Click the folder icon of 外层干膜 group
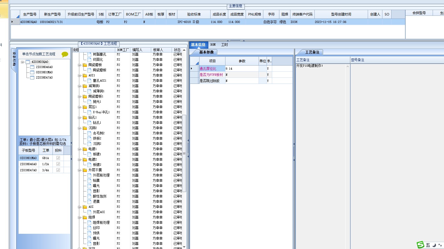This screenshot has height=249, width=444. point(85,170)
